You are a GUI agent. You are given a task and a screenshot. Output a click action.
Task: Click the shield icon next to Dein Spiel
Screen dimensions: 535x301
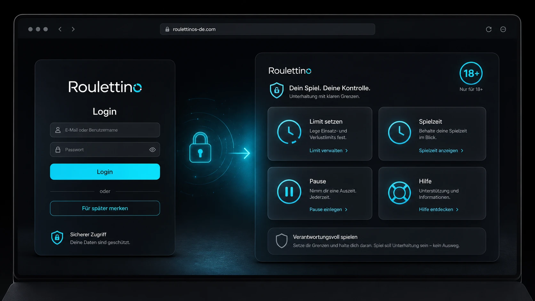pyautogui.click(x=277, y=91)
